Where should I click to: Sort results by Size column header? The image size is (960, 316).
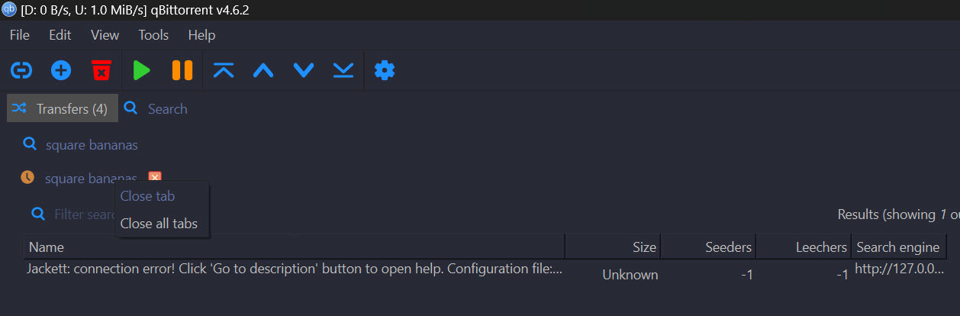pyautogui.click(x=613, y=247)
